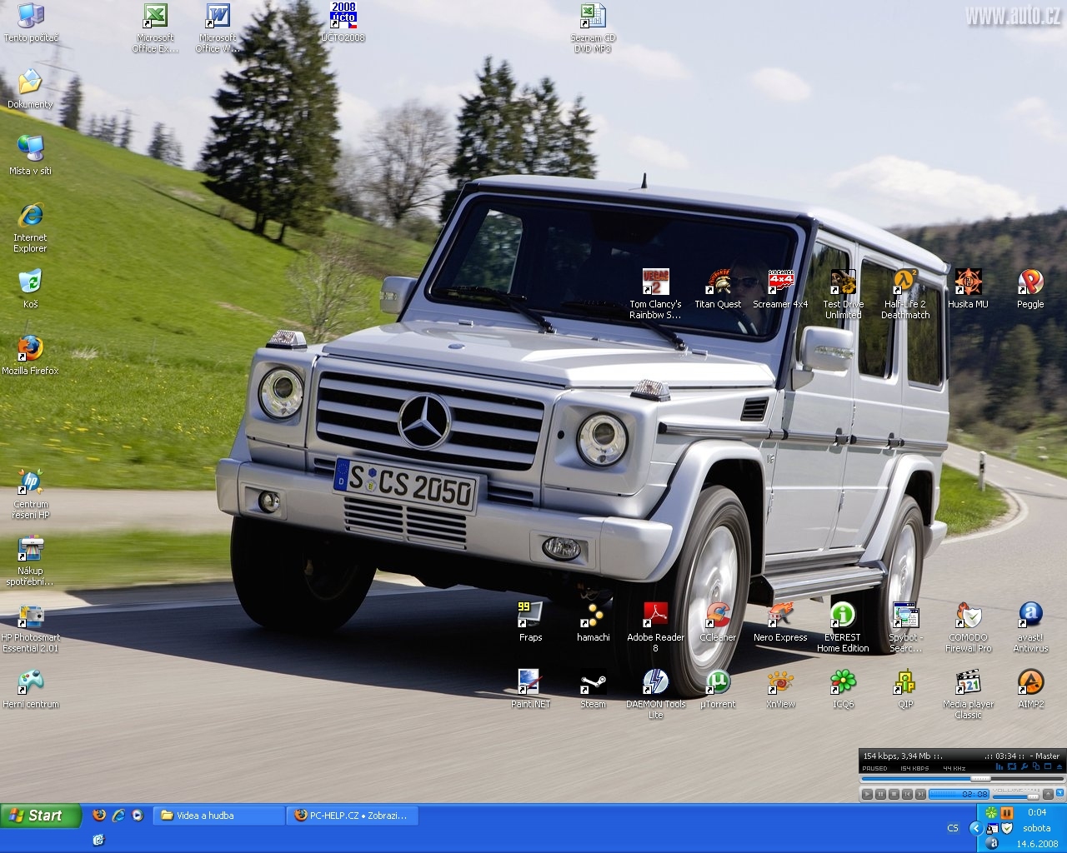
Task: Select the Centrum řešení HP icon
Action: (30, 495)
